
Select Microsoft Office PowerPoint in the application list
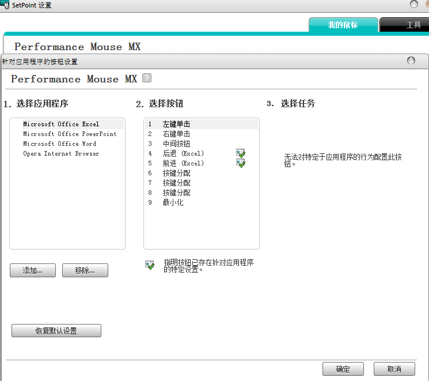[73, 134]
